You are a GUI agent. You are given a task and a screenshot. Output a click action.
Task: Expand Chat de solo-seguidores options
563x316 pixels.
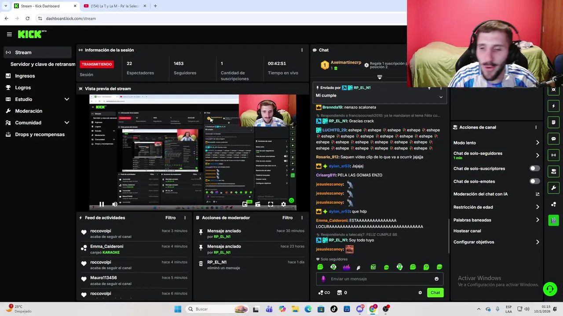click(537, 155)
